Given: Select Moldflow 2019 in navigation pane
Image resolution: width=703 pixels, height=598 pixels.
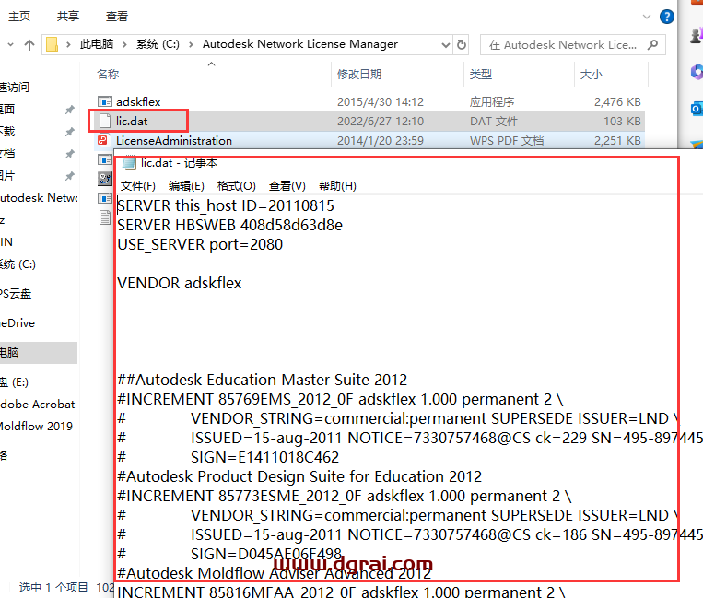Looking at the screenshot, I should point(36,426).
